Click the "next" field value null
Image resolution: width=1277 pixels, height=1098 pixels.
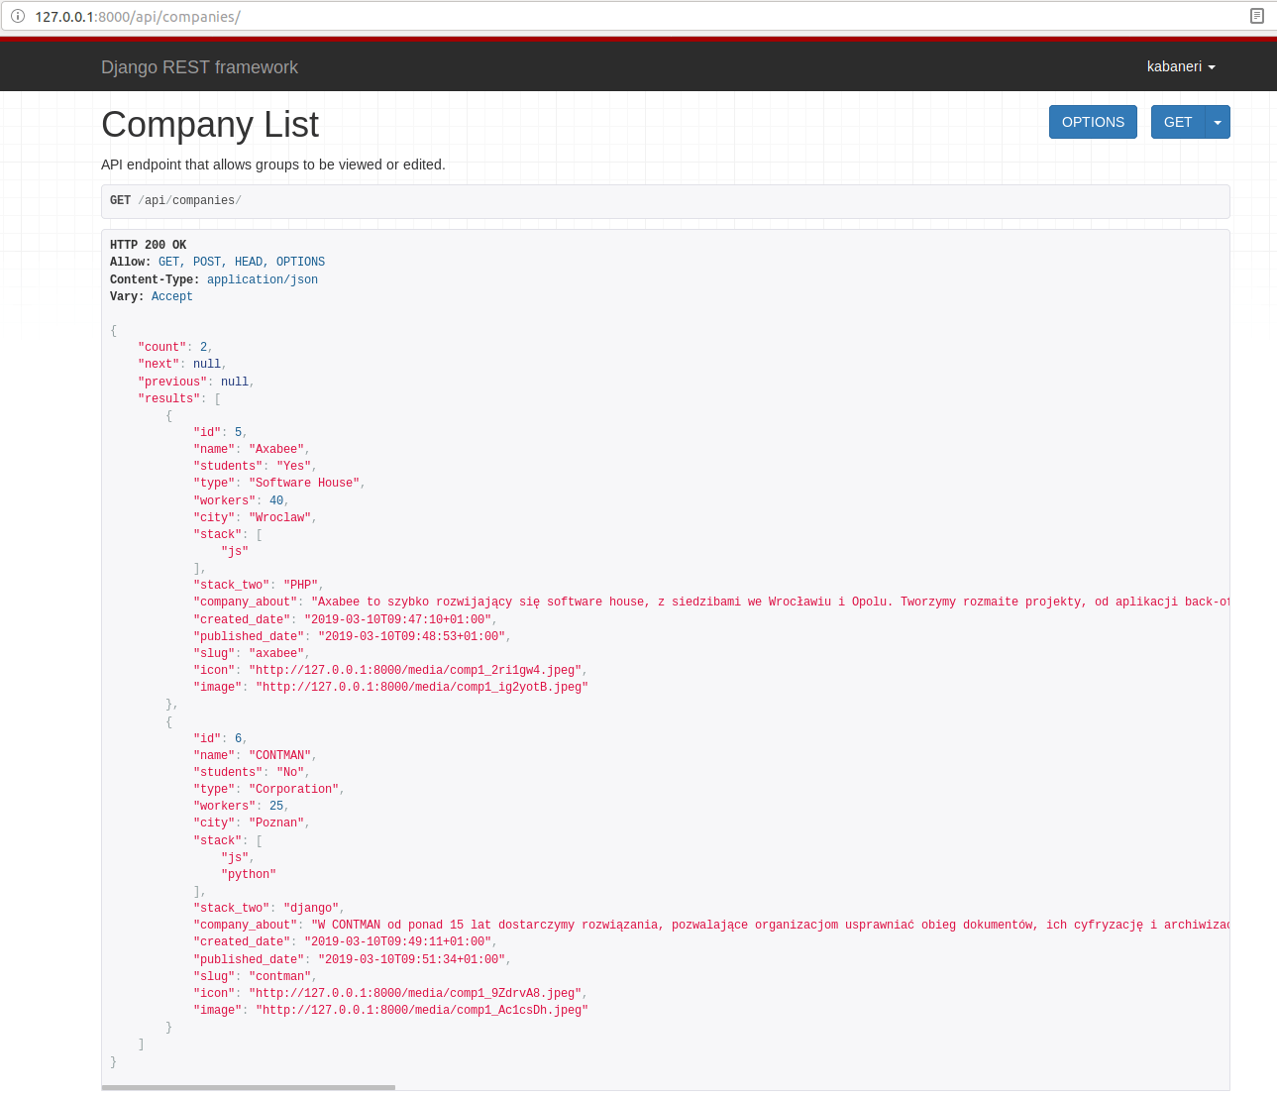pyautogui.click(x=206, y=364)
